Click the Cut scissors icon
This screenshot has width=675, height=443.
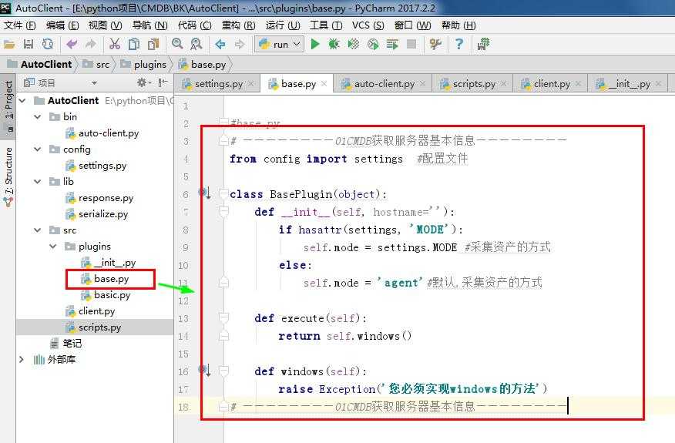(115, 44)
